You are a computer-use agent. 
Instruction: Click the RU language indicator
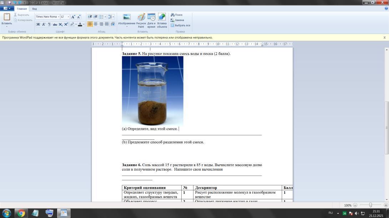pyautogui.click(x=330, y=213)
